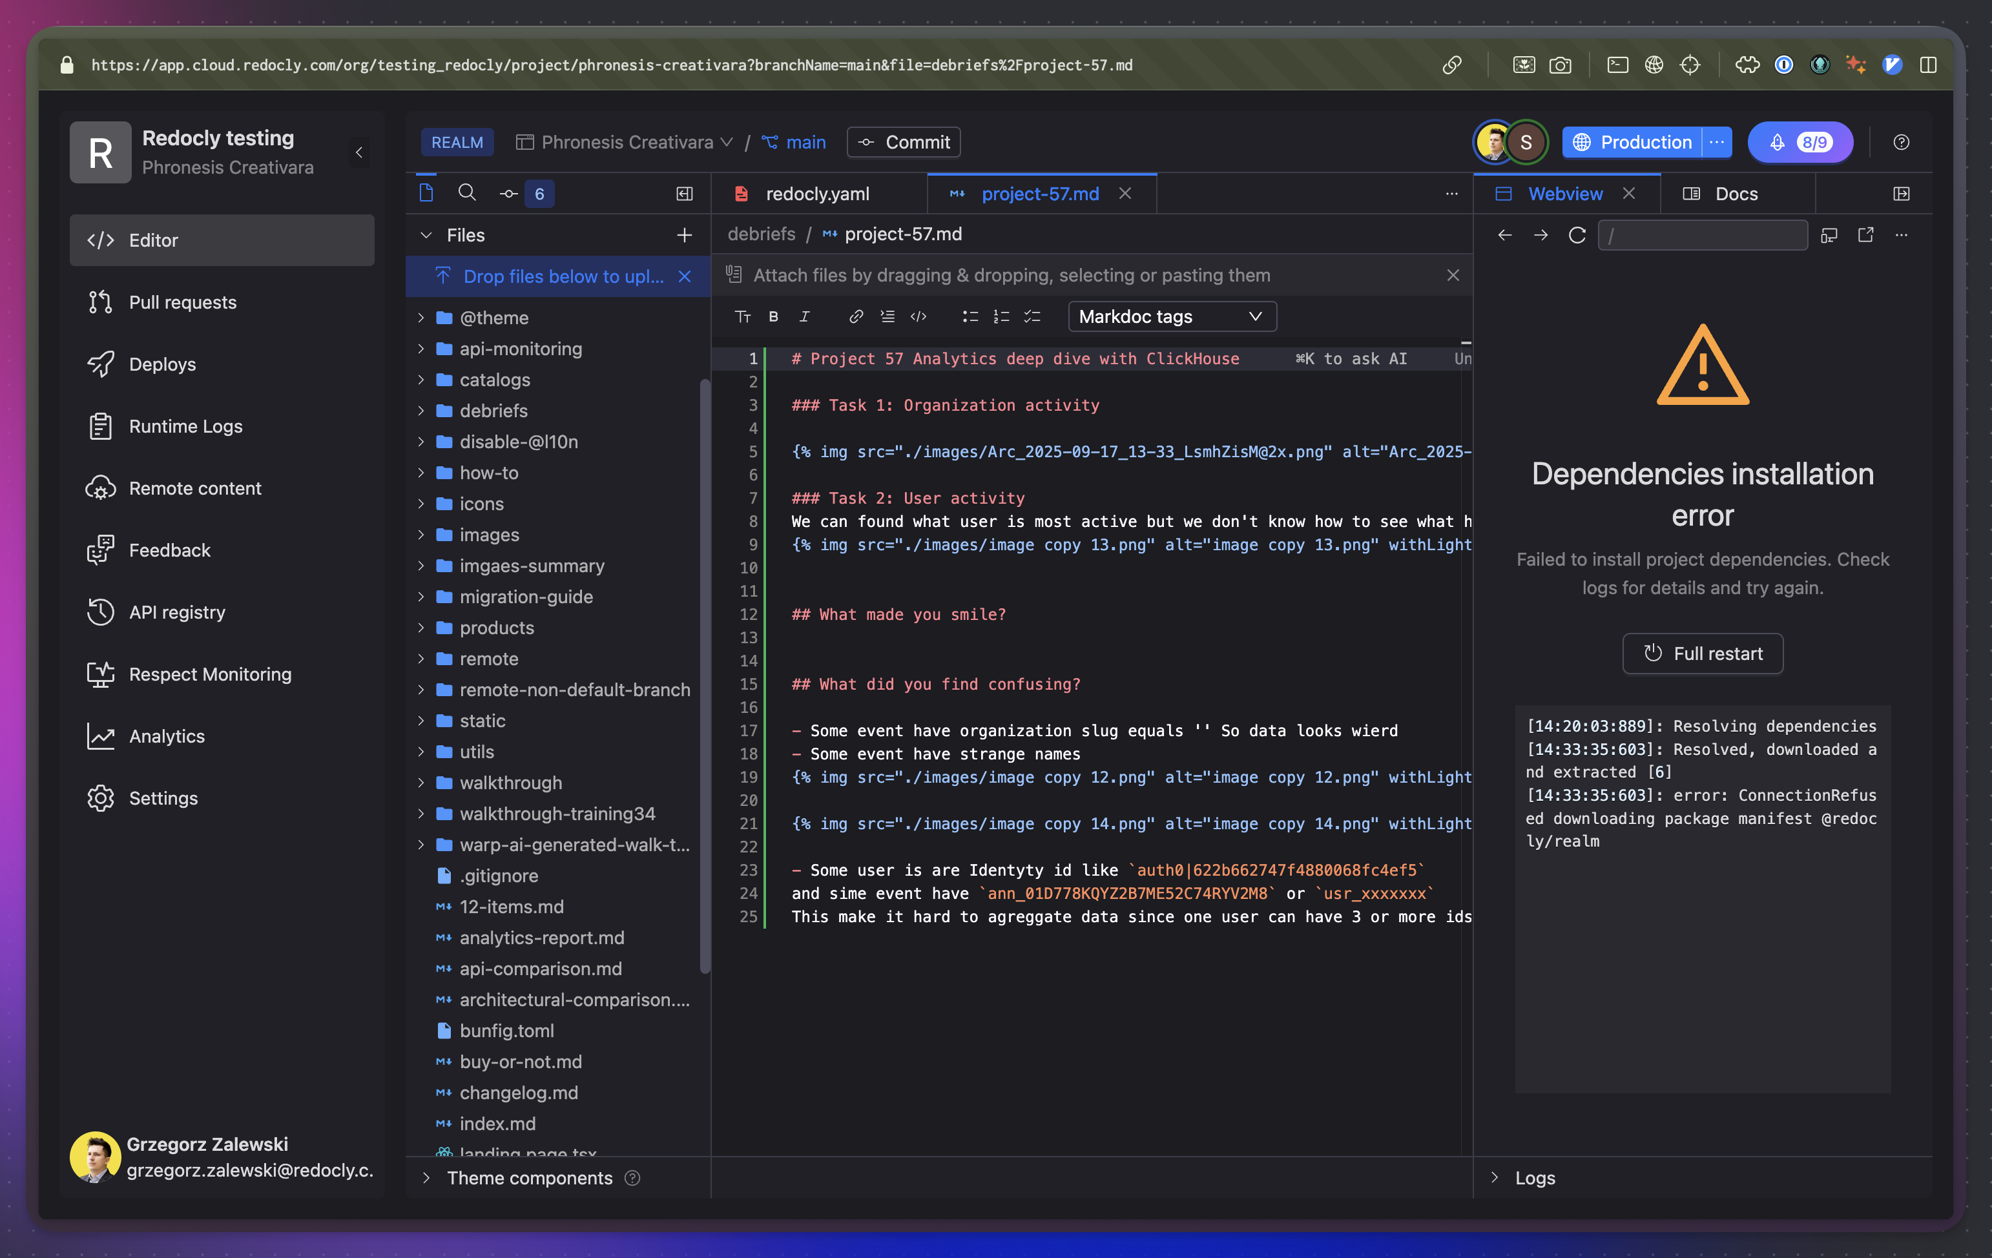Toggle bold formatting in editor toolbar
Image resolution: width=1992 pixels, height=1258 pixels.
773,316
